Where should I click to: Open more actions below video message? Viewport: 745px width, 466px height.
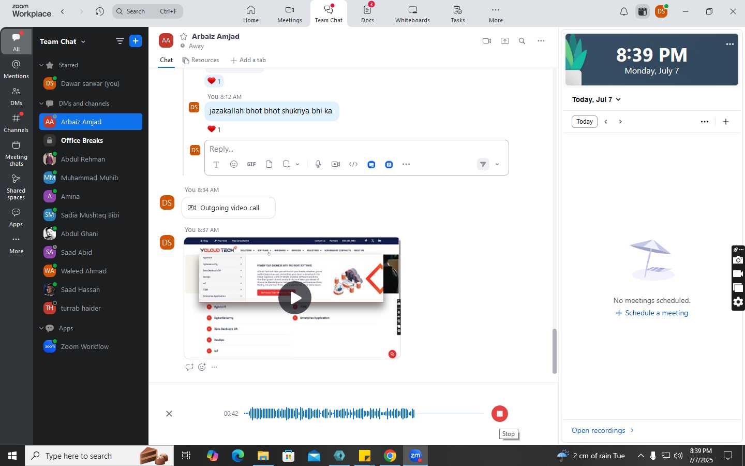point(214,367)
